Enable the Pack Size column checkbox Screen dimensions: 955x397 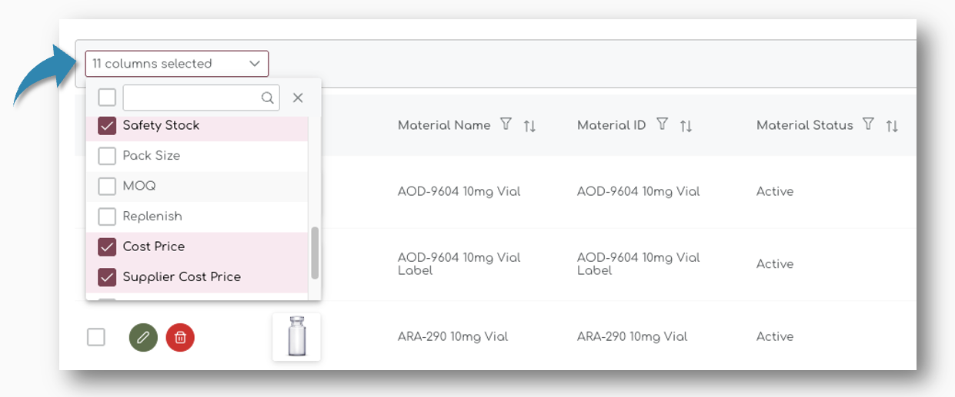tap(107, 156)
